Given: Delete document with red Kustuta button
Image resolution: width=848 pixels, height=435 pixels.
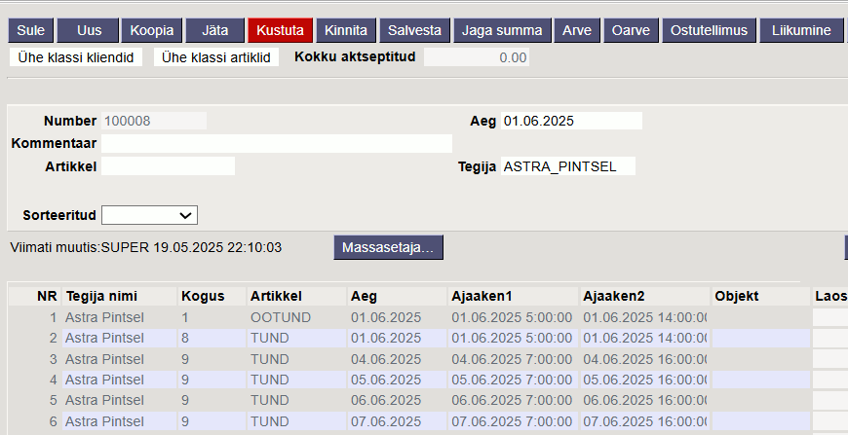Looking at the screenshot, I should [280, 30].
